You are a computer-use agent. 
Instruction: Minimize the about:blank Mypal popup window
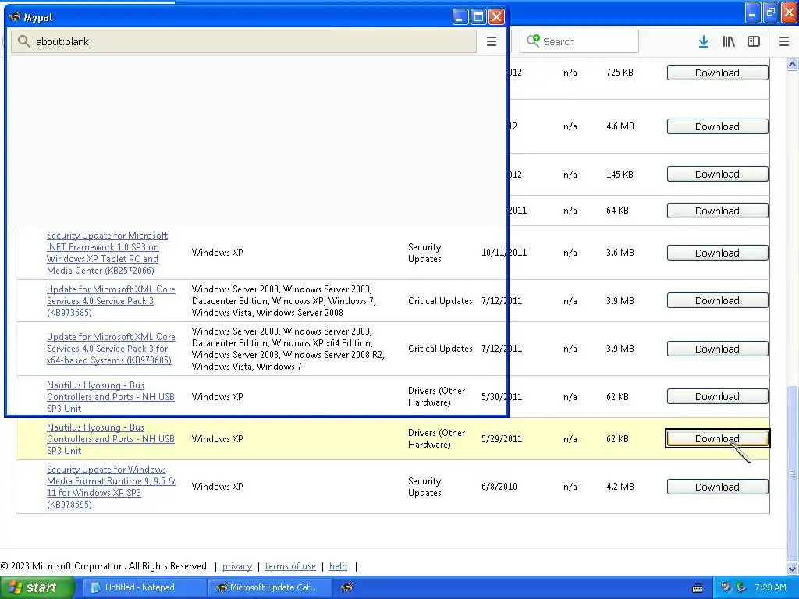tap(460, 17)
